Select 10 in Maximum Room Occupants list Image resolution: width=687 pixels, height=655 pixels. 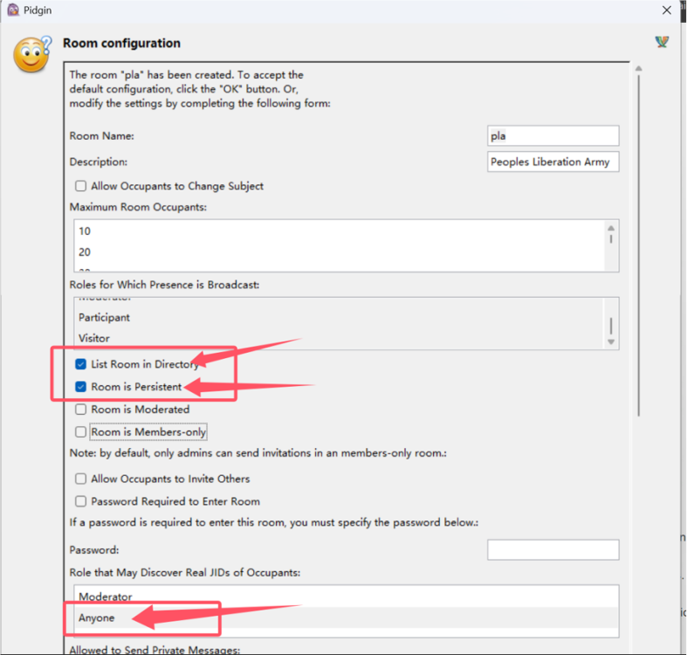85,231
